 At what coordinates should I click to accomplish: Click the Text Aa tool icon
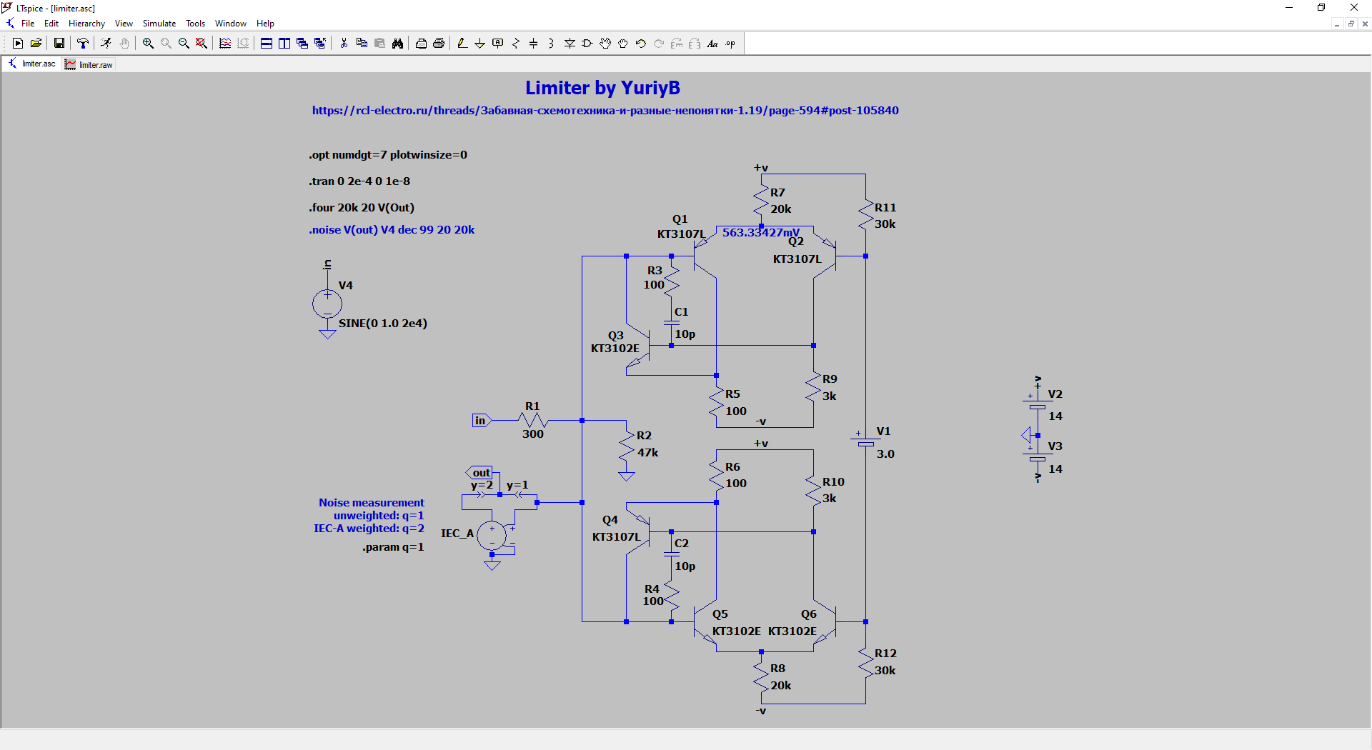click(712, 44)
